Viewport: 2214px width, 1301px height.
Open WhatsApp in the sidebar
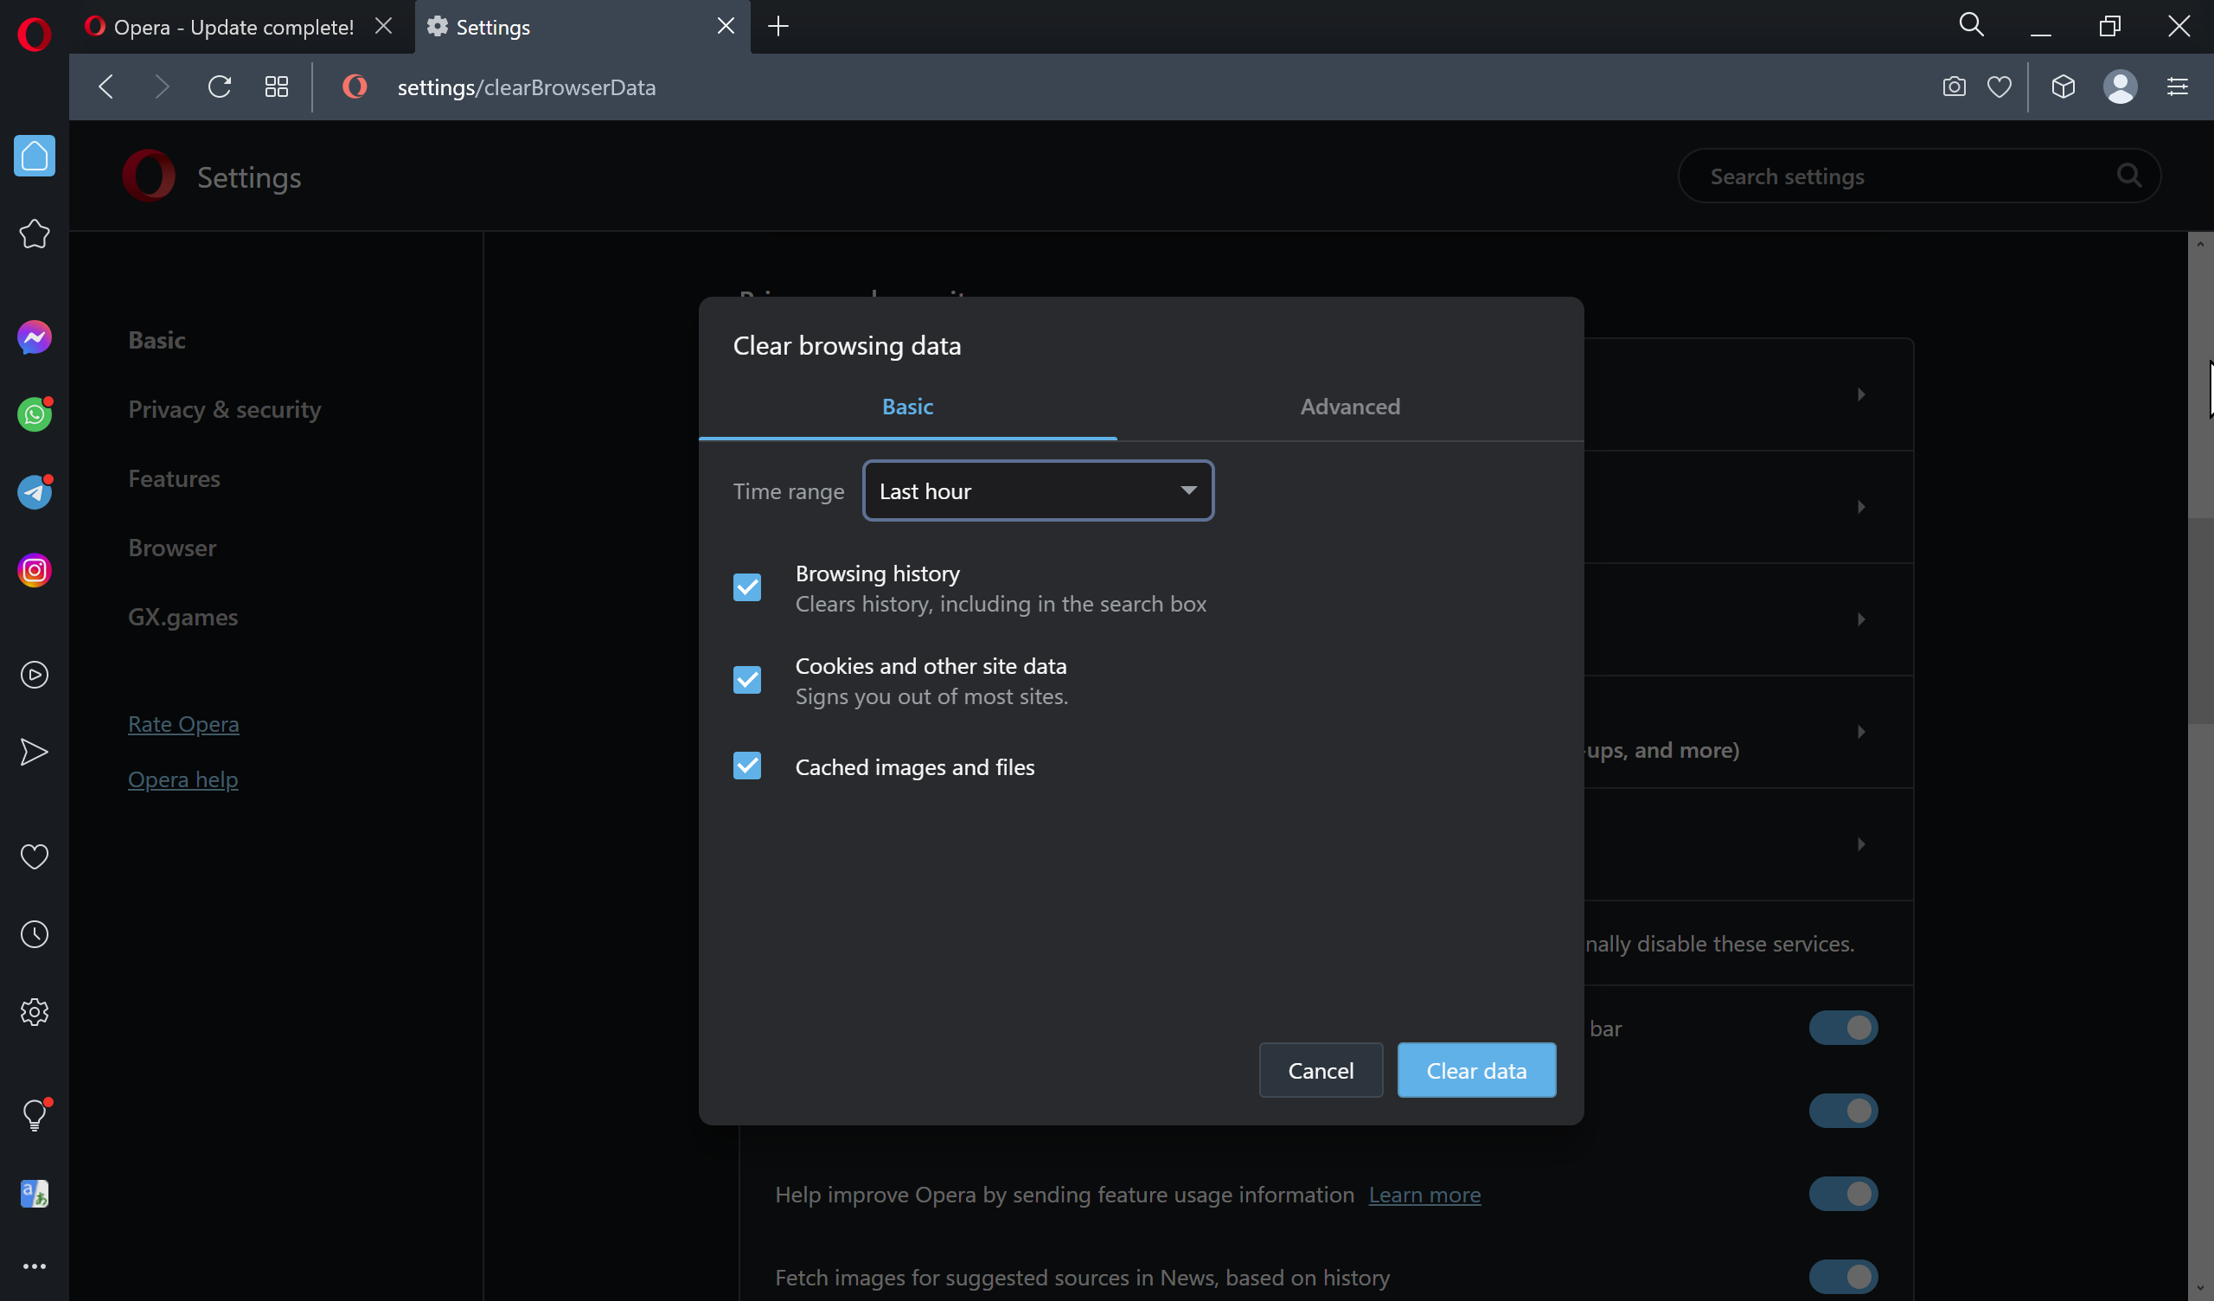point(35,414)
